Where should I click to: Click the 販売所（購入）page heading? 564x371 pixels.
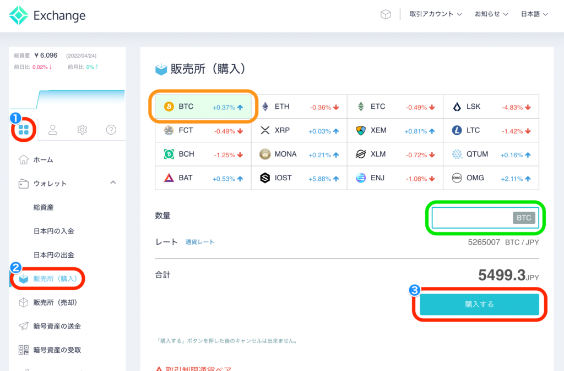201,69
